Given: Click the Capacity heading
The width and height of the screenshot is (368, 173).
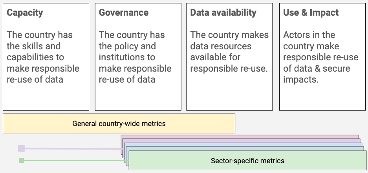Looking at the screenshot, I should coord(25,13).
